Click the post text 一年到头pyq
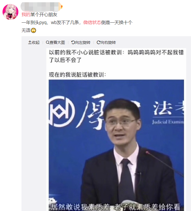The height and width of the screenshot is (211, 191). click(34, 22)
